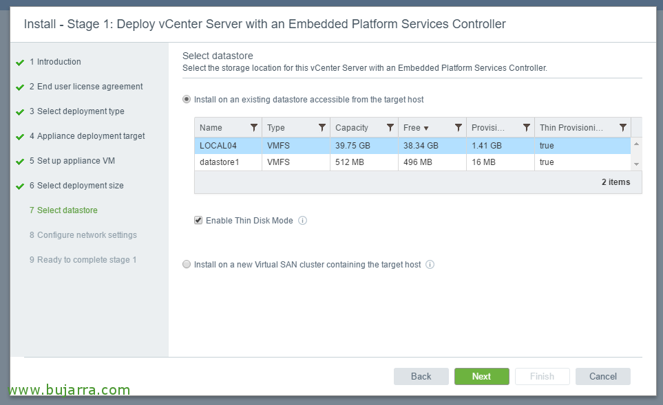The width and height of the screenshot is (663, 405).
Task: Click the 496 MB free cell
Action: coord(418,162)
